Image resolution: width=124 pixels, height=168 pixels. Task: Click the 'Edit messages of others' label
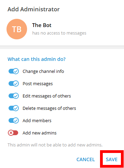pos(47,96)
